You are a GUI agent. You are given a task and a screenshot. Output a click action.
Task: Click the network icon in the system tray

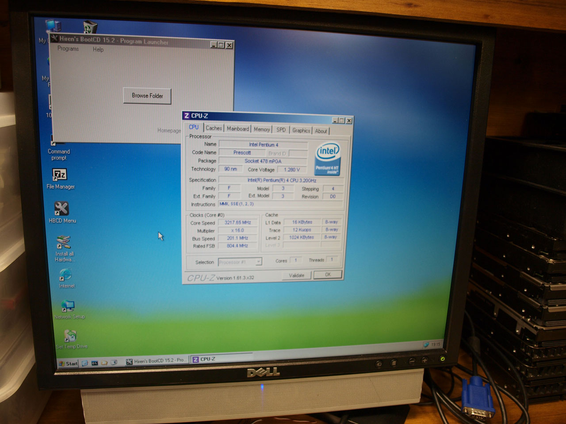[x=426, y=344]
